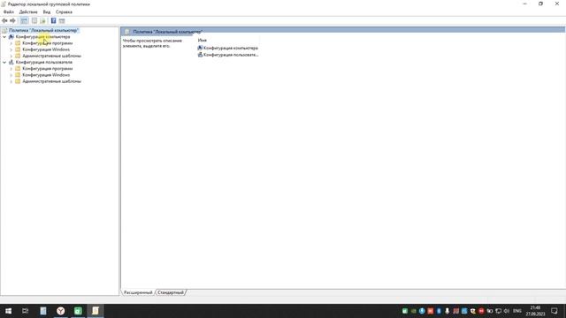Click the Group Policy Editor taskbar icon

(x=96, y=311)
